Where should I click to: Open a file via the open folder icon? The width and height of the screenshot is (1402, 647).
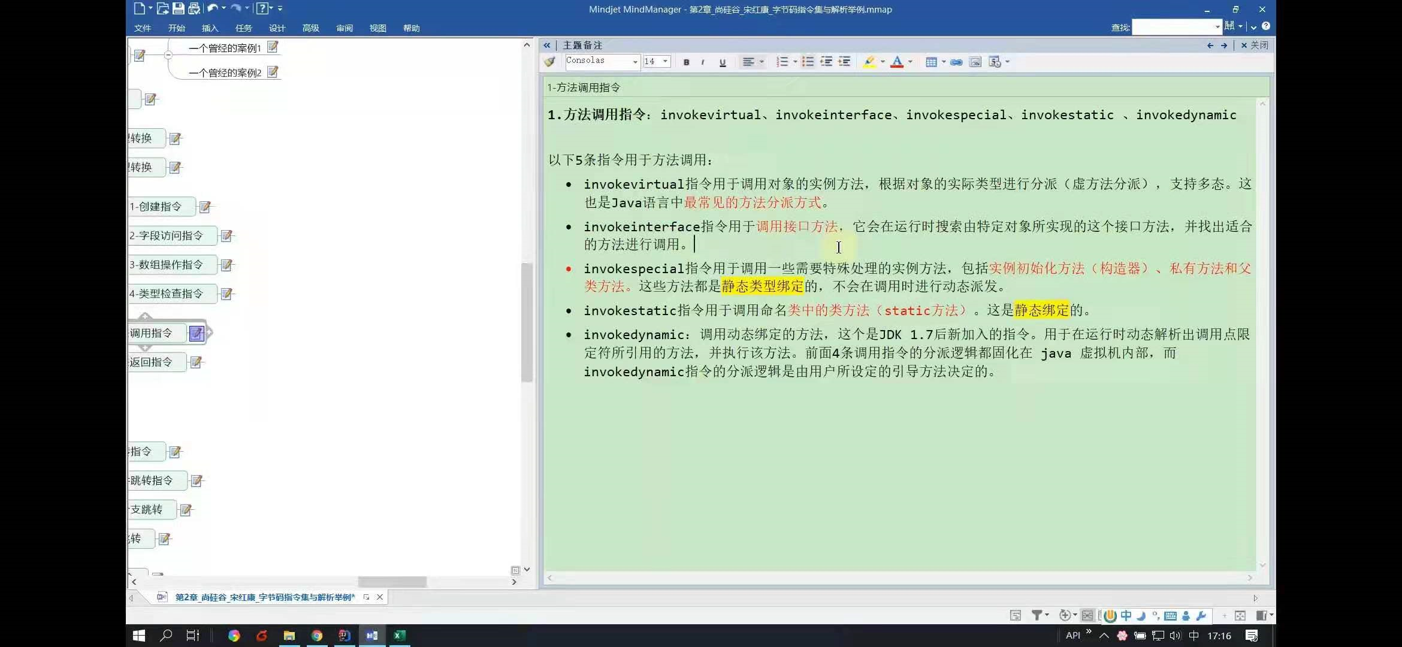click(x=162, y=8)
